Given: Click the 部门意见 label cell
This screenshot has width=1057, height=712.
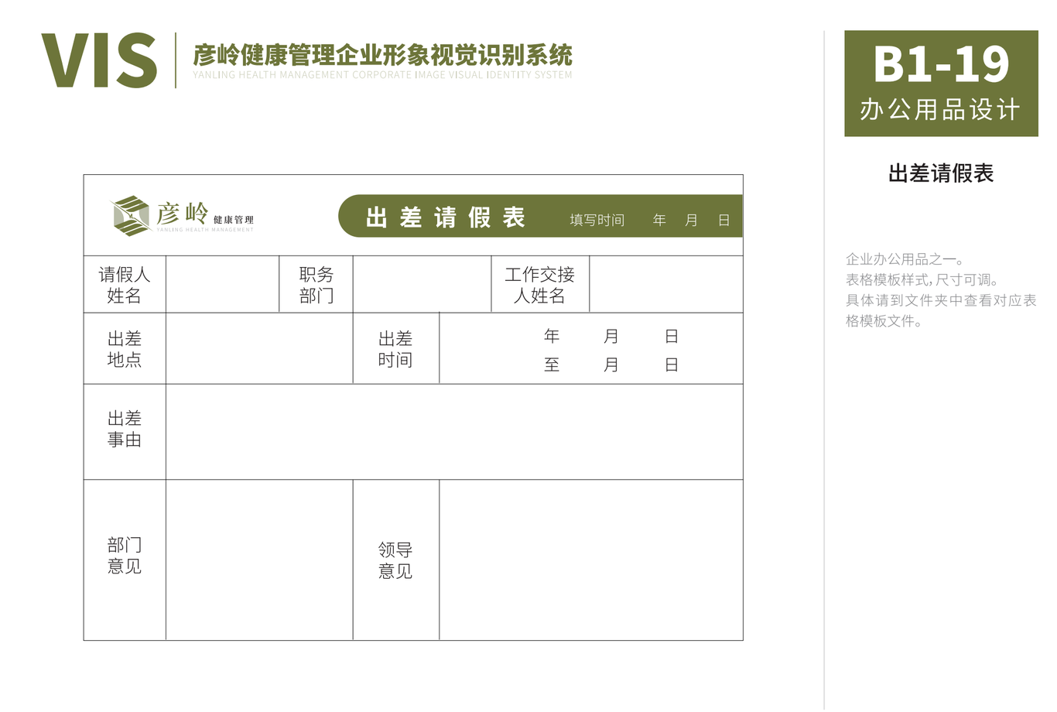Looking at the screenshot, I should pyautogui.click(x=125, y=560).
